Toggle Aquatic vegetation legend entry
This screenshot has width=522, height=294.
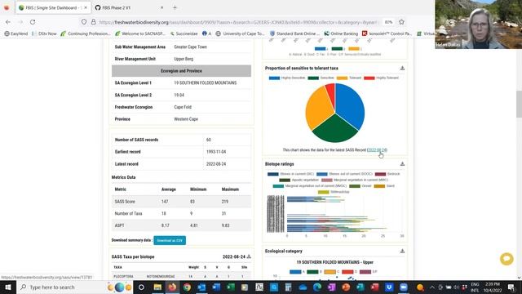(x=299, y=180)
